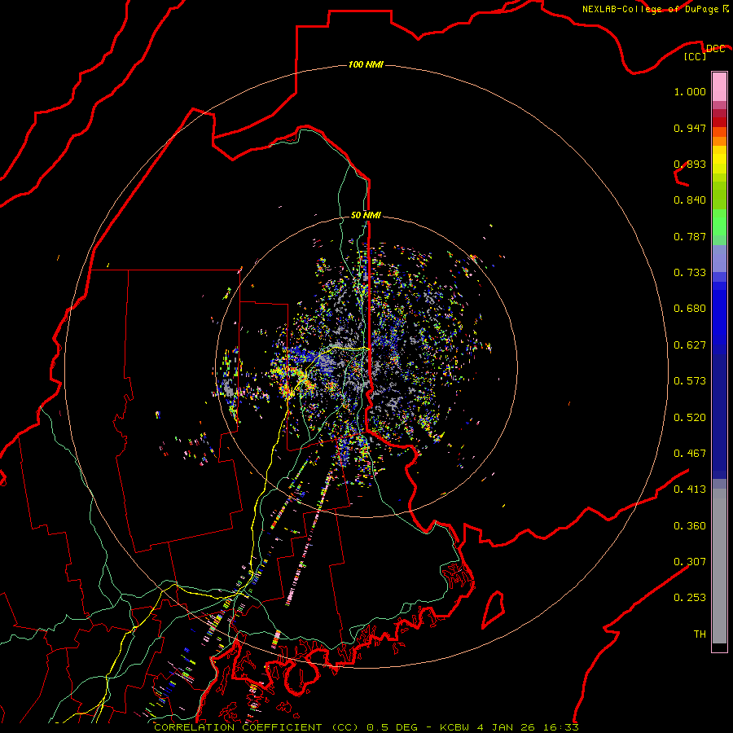Click the 50 NMI range ring label
This screenshot has width=733, height=733.
[366, 215]
